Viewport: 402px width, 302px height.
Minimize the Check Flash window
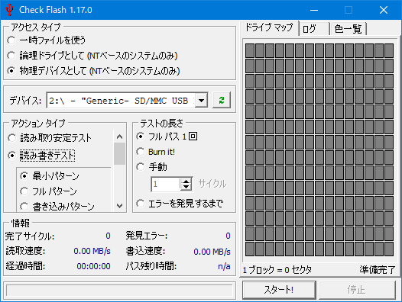coord(314,10)
